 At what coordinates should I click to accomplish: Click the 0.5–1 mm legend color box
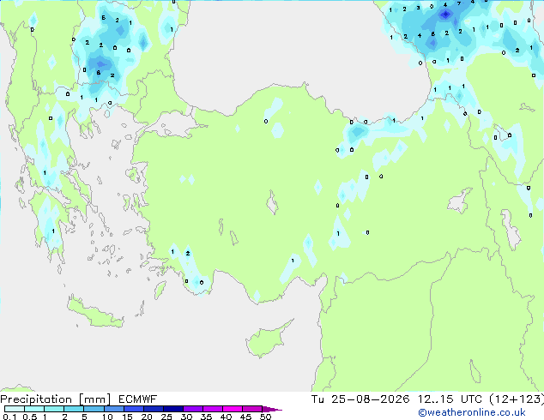click(x=34, y=409)
